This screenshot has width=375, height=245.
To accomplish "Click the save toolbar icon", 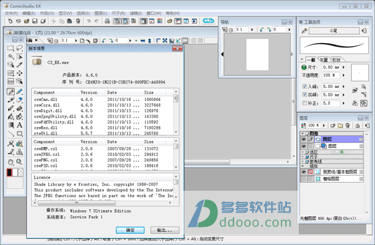I will tap(35, 21).
